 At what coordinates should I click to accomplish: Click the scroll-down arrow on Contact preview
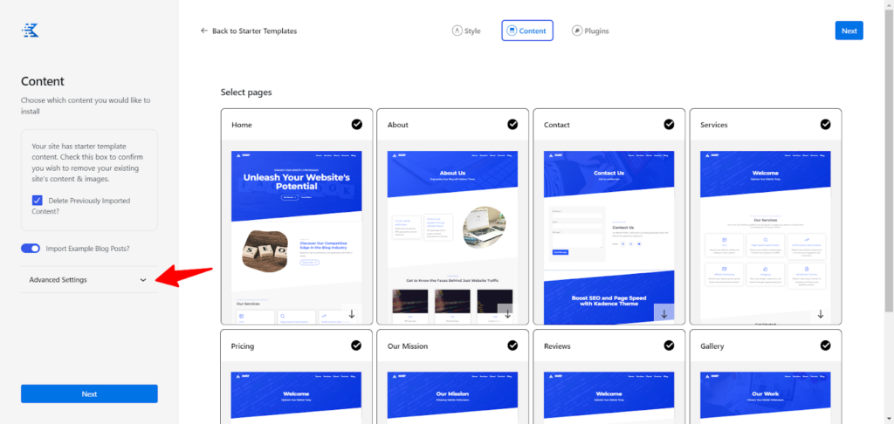coord(664,314)
